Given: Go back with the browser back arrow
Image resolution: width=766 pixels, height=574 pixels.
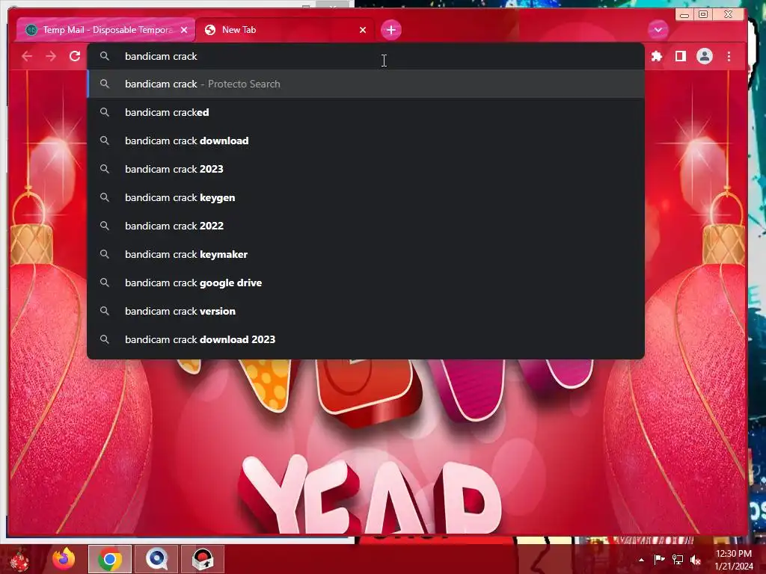Looking at the screenshot, I should click(x=27, y=56).
